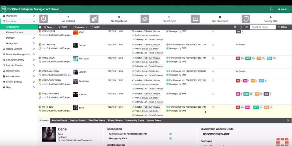Image resolution: width=292 pixels, height=146 pixels.
Task: Click the Not Compliant icon tile
Action: tap(195, 19)
